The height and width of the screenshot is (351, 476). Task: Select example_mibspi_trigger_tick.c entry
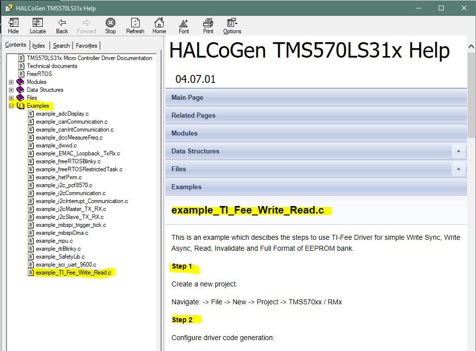coord(71,225)
